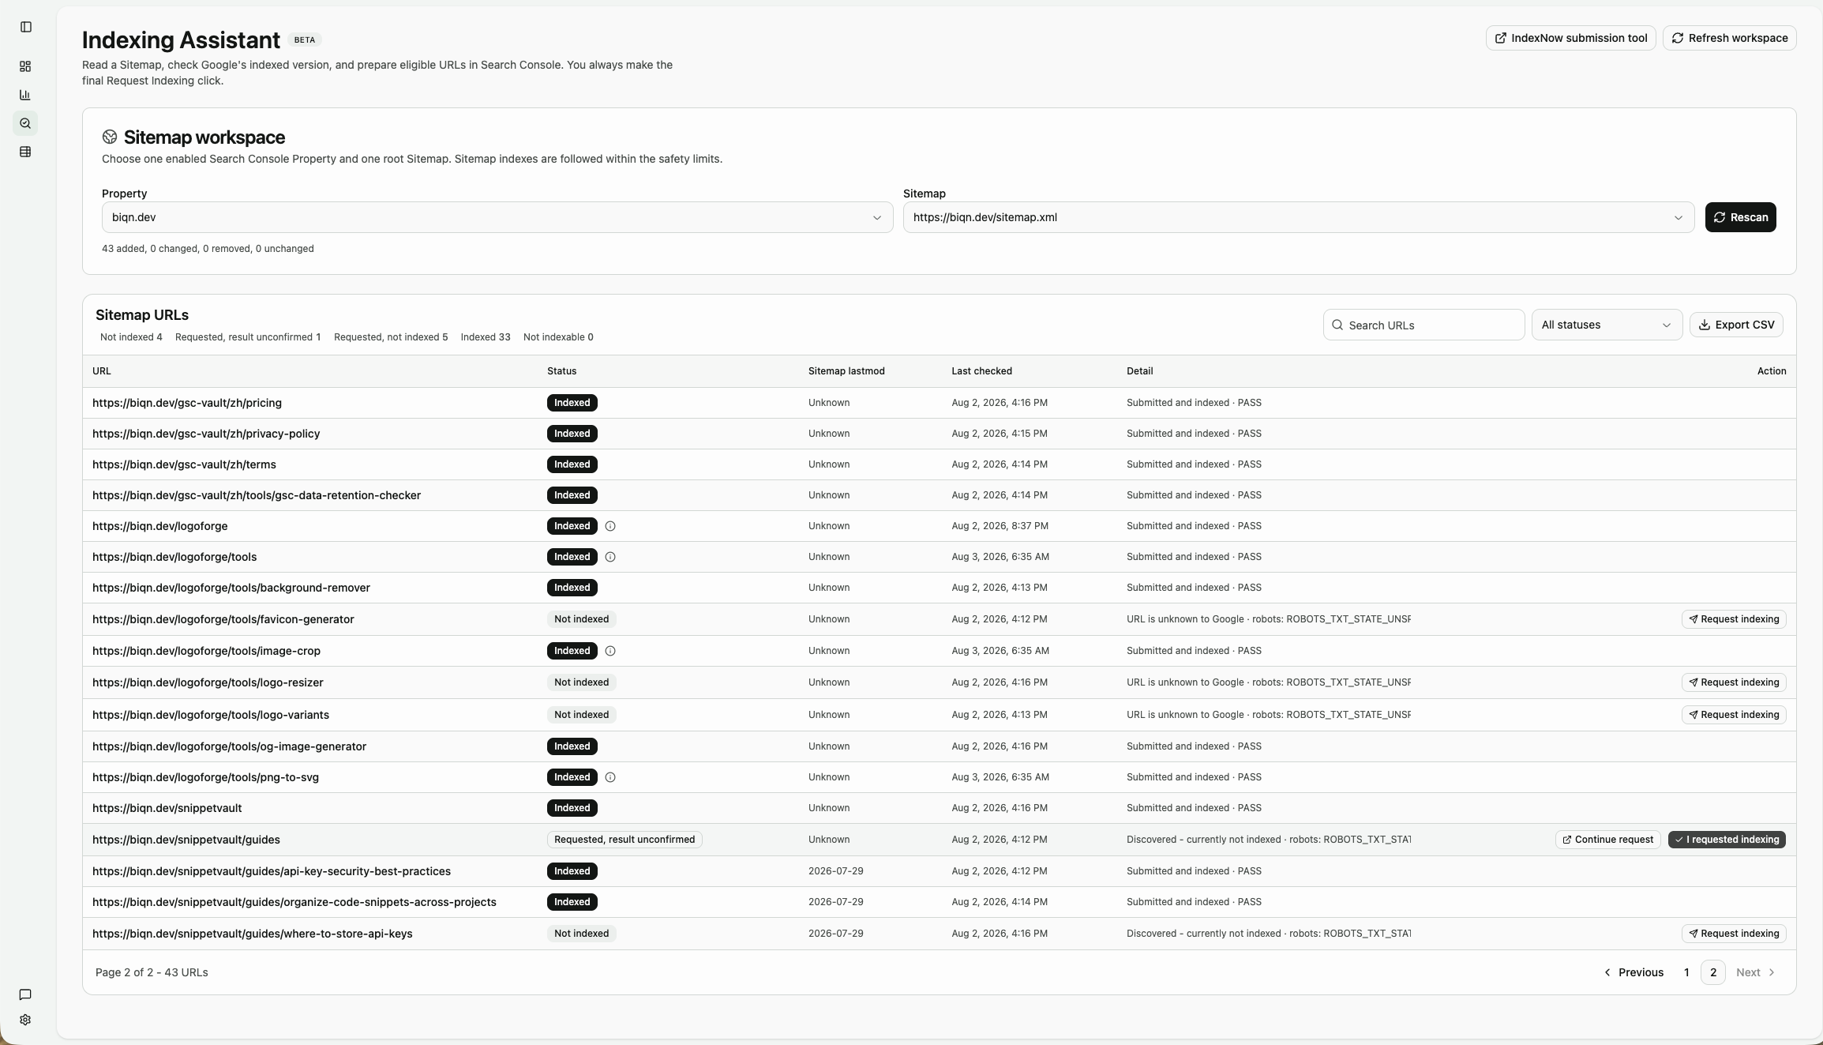Go to page 1
Image resolution: width=1823 pixels, height=1045 pixels.
click(x=1686, y=972)
